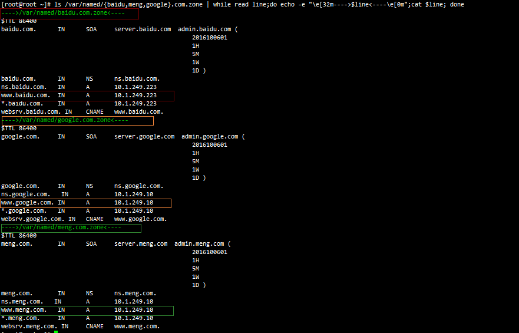Click server.meng.com in the SOA line
This screenshot has width=519, height=333.
click(x=141, y=243)
